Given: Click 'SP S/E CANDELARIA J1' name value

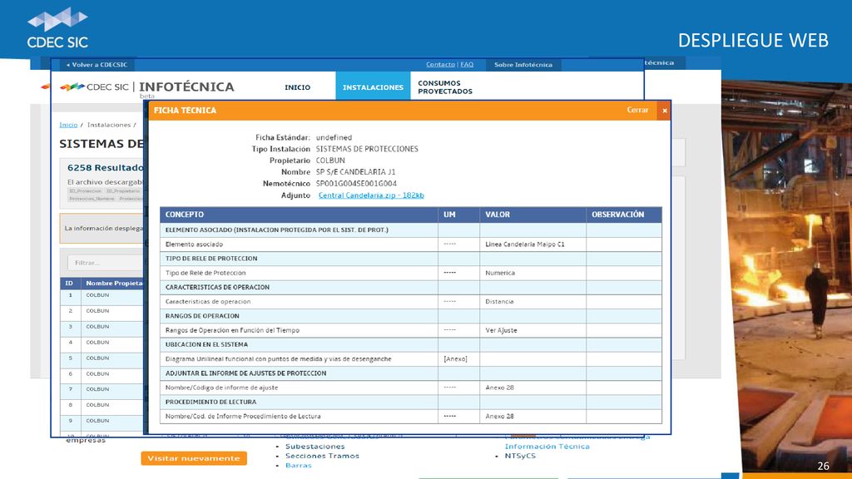Looking at the screenshot, I should pos(356,172).
